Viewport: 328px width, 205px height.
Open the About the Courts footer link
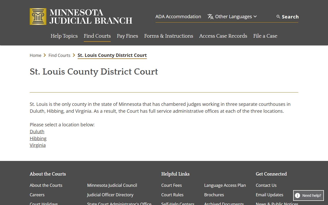click(x=46, y=185)
